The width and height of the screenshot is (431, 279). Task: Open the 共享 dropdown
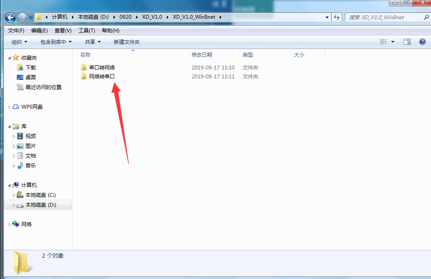click(x=93, y=42)
